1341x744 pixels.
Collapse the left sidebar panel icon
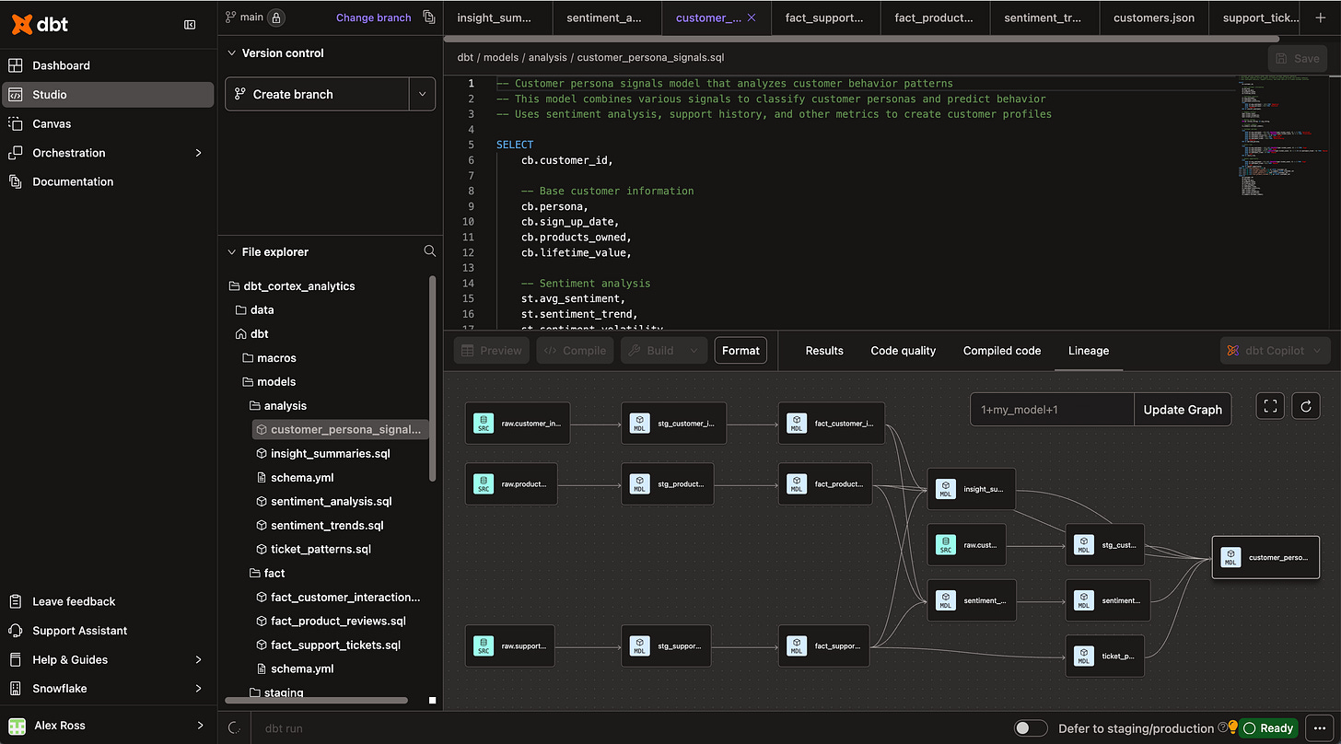point(190,25)
